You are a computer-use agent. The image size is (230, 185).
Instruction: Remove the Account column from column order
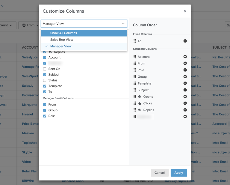[185, 57]
